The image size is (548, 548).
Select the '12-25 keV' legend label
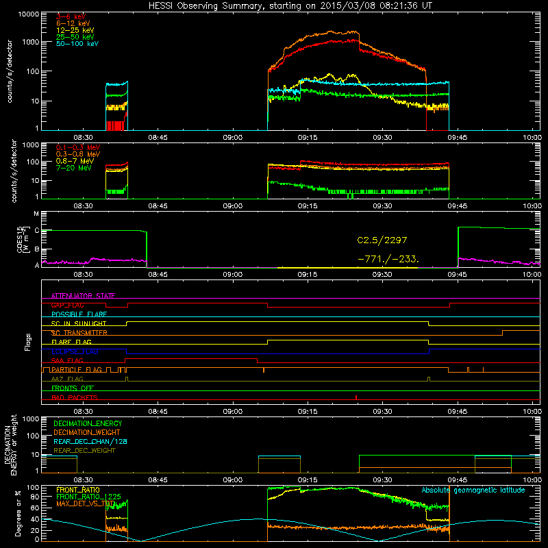click(x=75, y=30)
